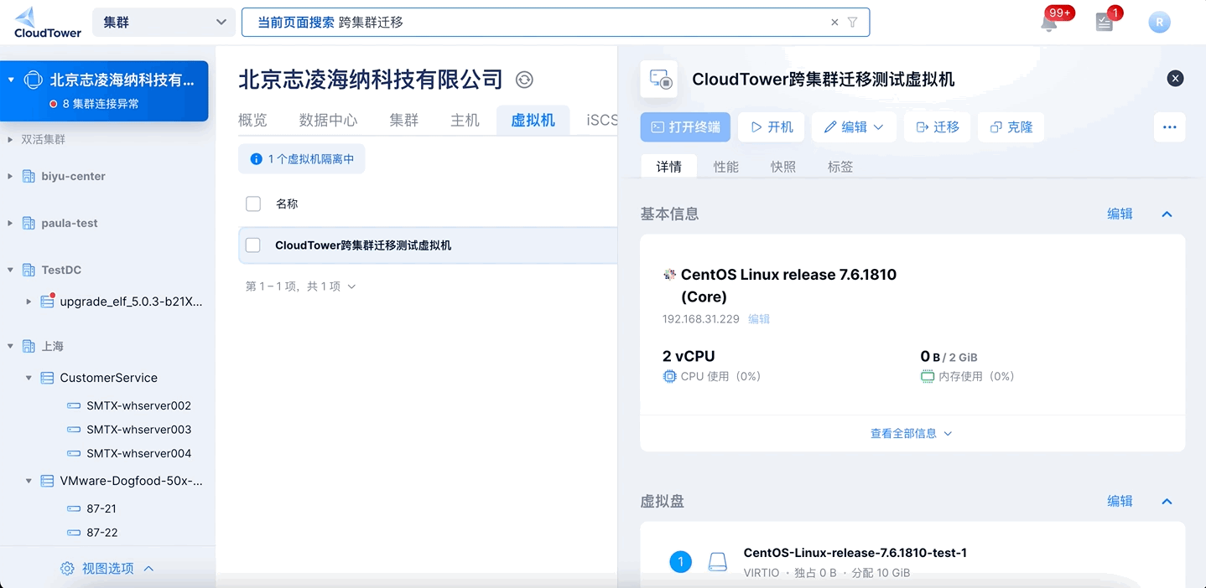Click the CustomerService cluster icon
The height and width of the screenshot is (588, 1206).
coord(47,378)
